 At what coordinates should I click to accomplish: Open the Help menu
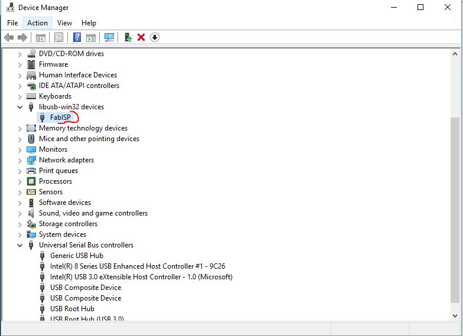pyautogui.click(x=89, y=23)
